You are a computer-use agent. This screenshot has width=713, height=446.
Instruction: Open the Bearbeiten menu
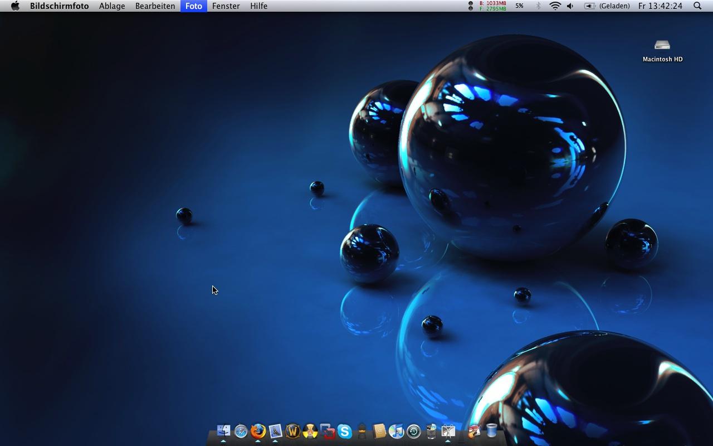coord(155,6)
